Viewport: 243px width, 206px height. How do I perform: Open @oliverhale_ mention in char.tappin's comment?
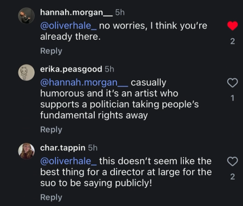point(69,161)
